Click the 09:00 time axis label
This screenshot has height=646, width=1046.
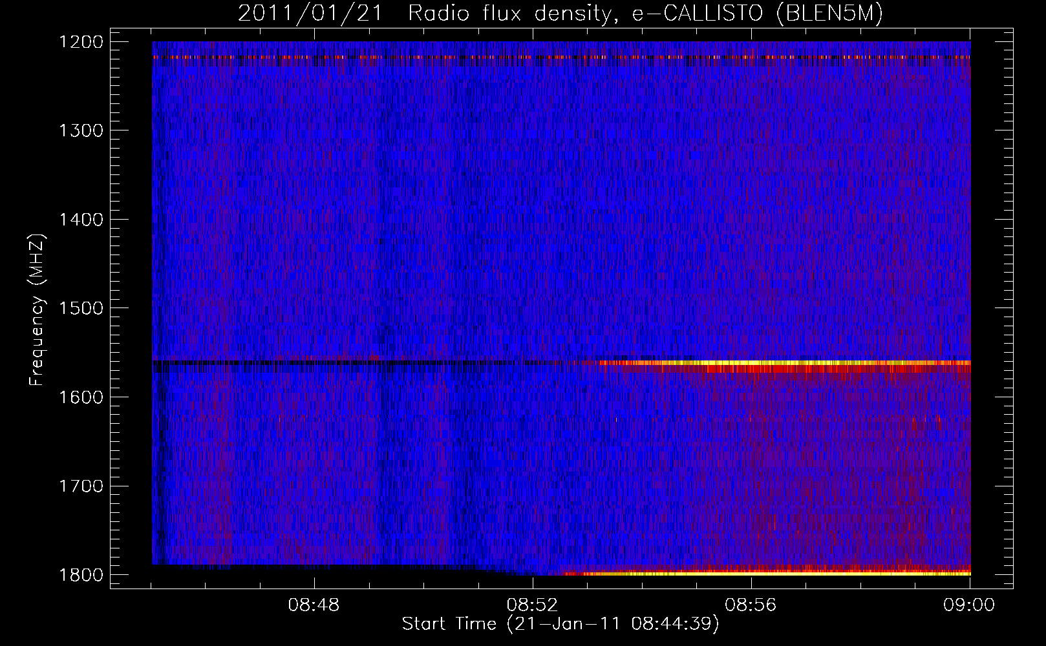[970, 605]
